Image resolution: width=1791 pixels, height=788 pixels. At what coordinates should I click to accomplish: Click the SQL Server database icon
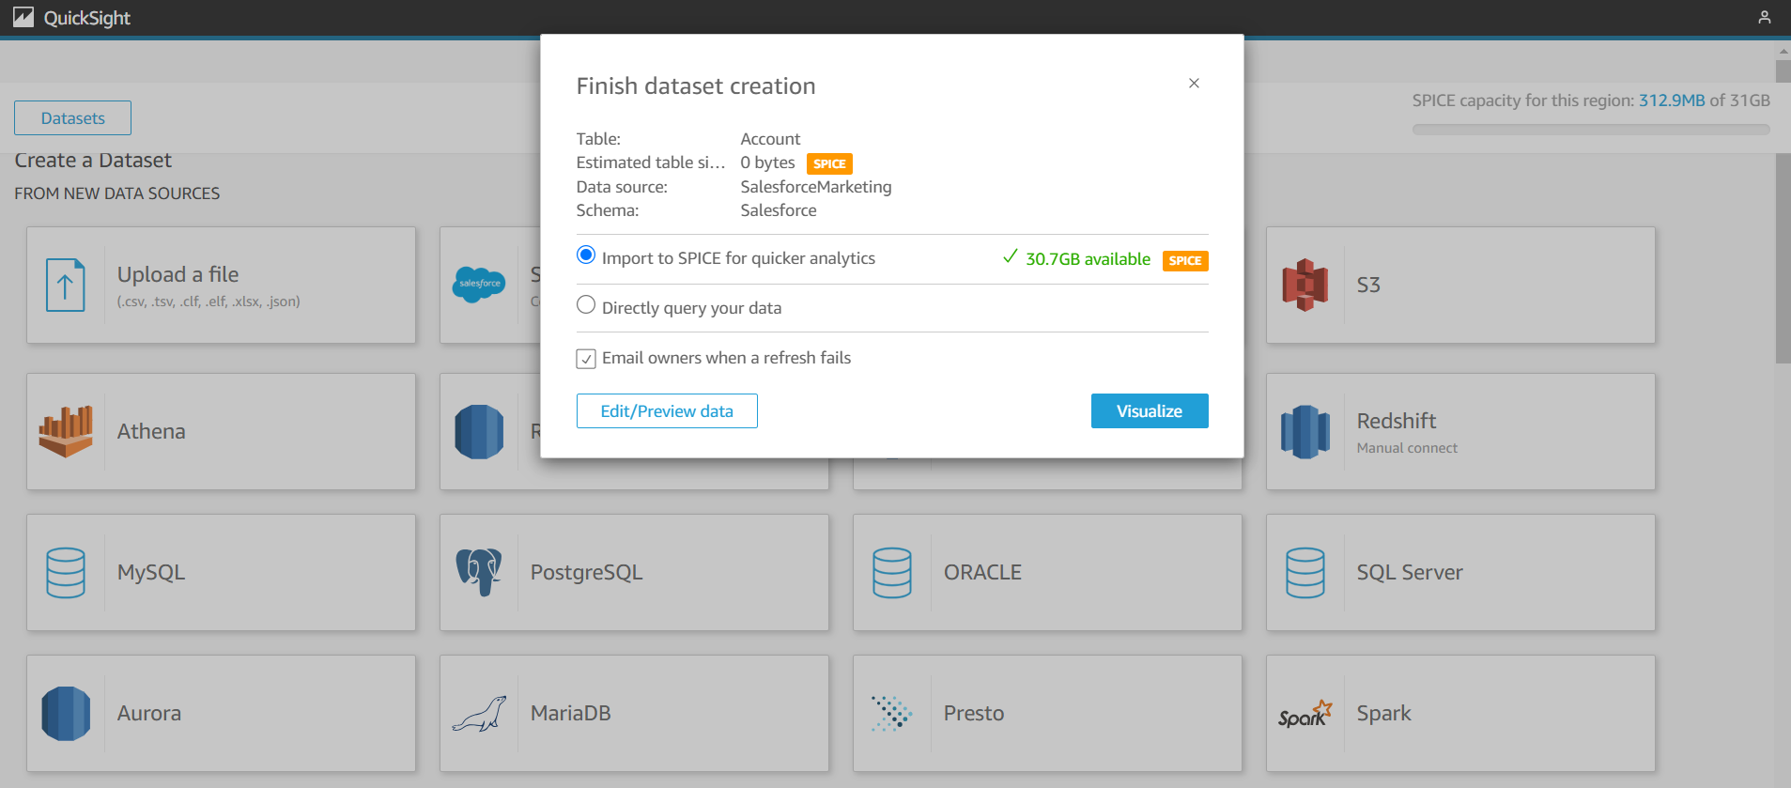pos(1305,573)
